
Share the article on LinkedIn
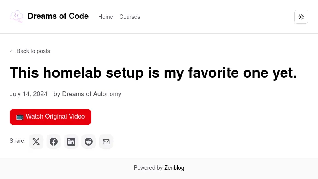[x=71, y=142]
